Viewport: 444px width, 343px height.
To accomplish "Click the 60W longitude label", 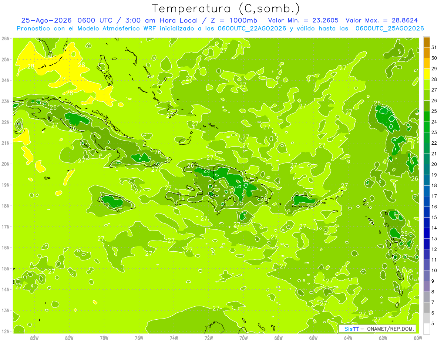I will point(418,338).
